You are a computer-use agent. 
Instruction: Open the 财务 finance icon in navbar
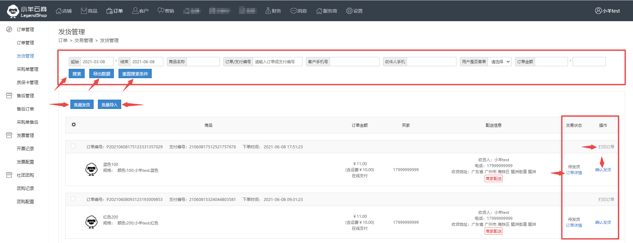click(x=268, y=11)
